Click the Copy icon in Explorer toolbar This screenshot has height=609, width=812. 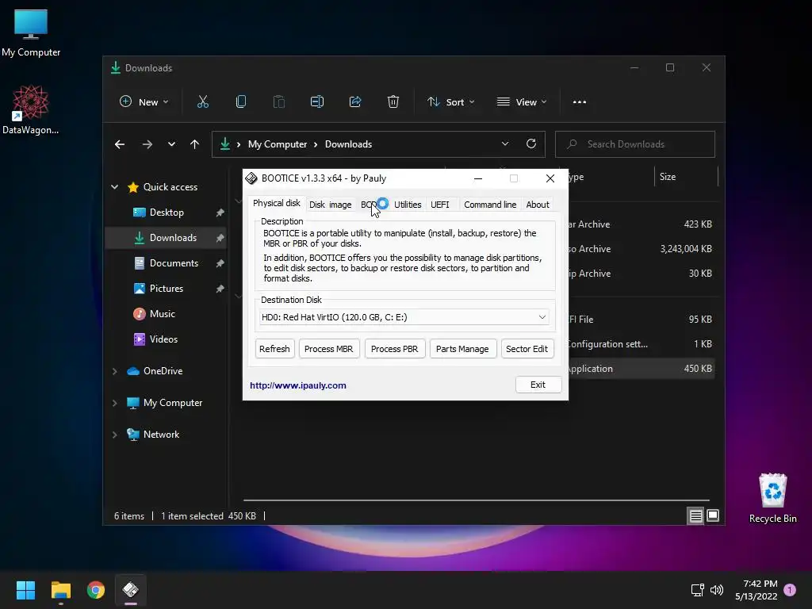pyautogui.click(x=241, y=102)
